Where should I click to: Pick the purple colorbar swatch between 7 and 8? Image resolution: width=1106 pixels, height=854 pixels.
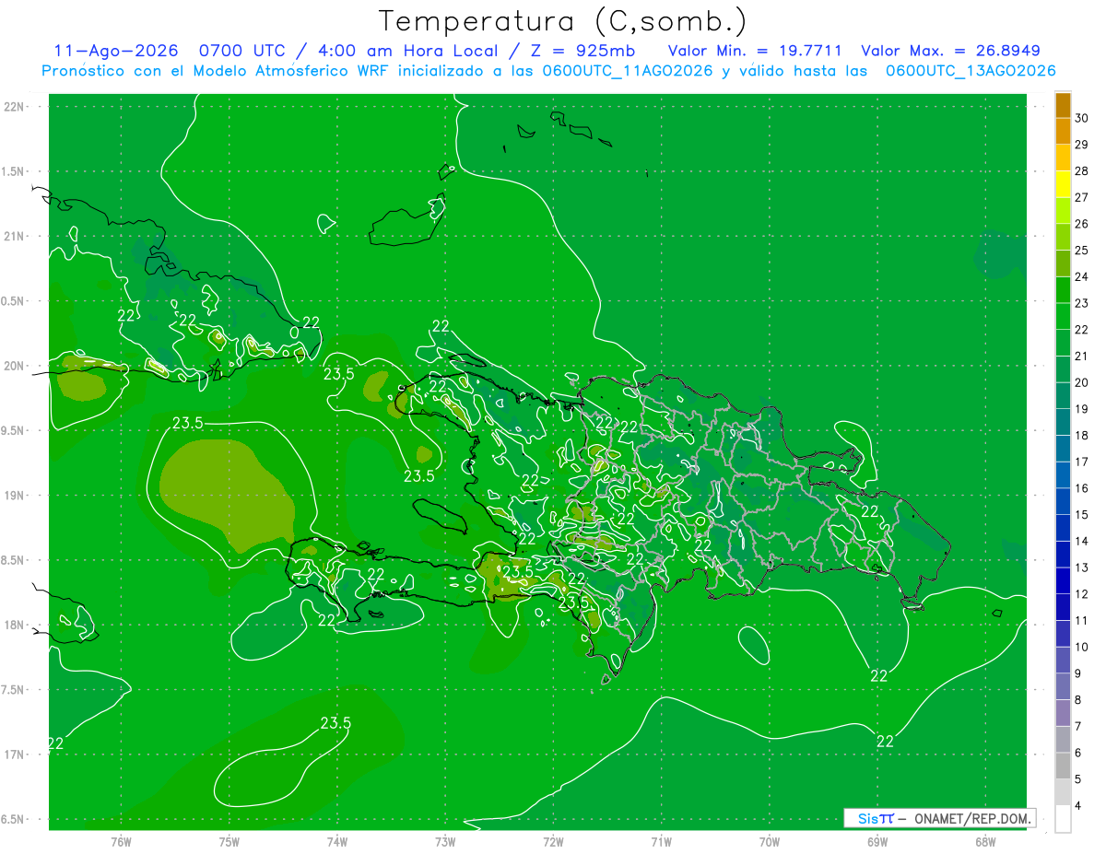pyautogui.click(x=1063, y=713)
